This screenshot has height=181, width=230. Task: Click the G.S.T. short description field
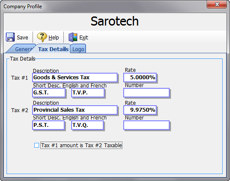(x=49, y=93)
